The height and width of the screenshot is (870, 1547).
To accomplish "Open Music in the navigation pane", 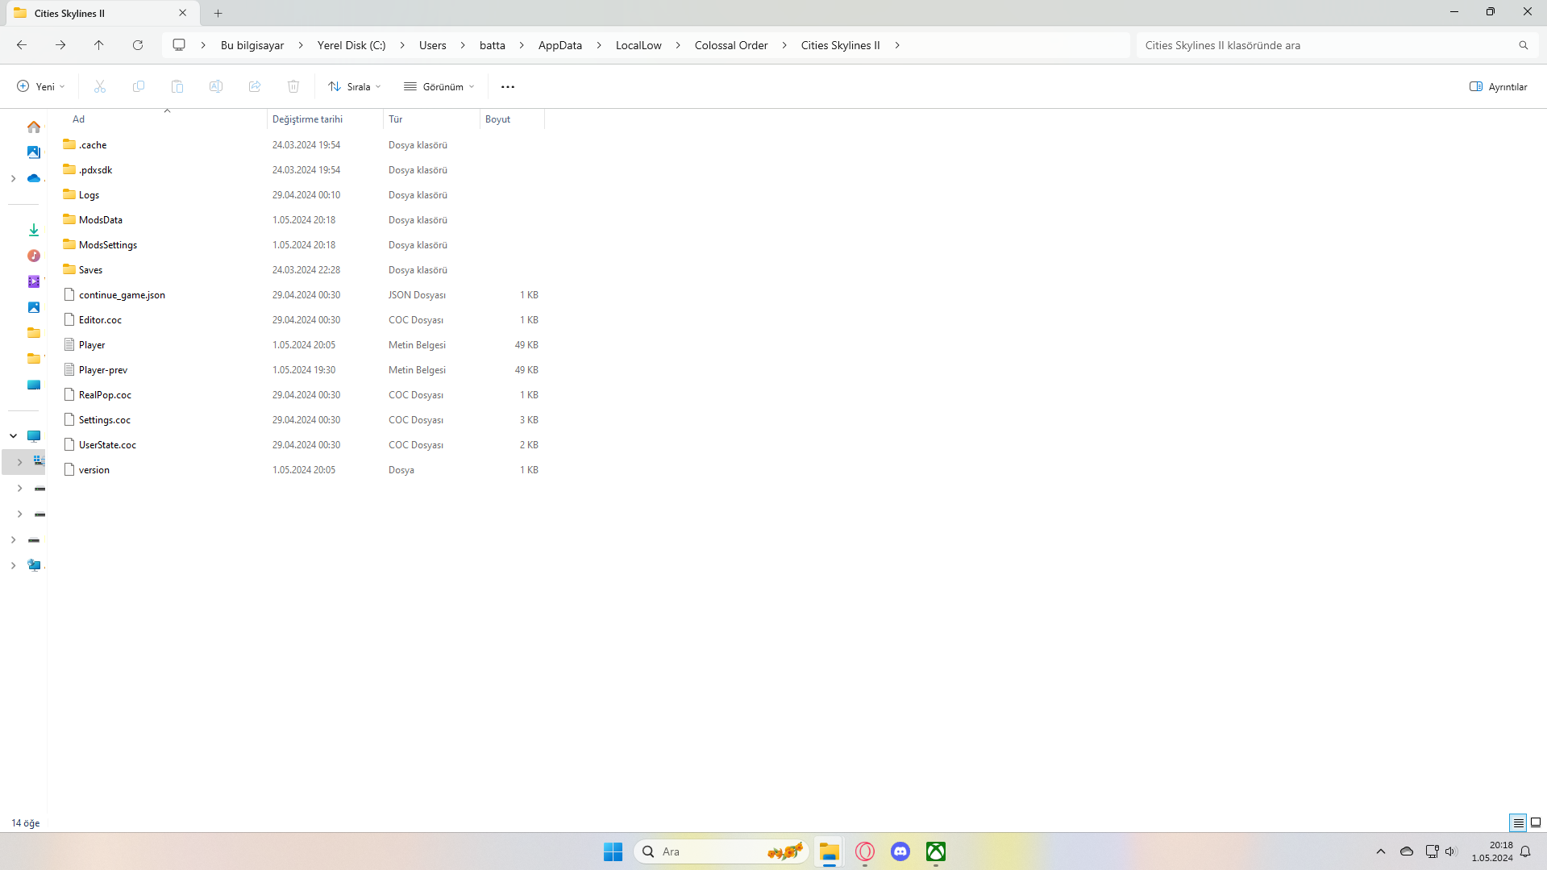I will pos(34,256).
